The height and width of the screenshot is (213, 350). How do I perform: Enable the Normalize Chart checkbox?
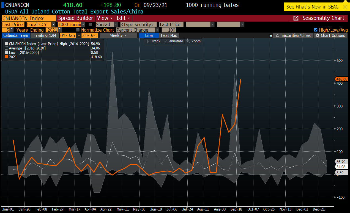78,30
